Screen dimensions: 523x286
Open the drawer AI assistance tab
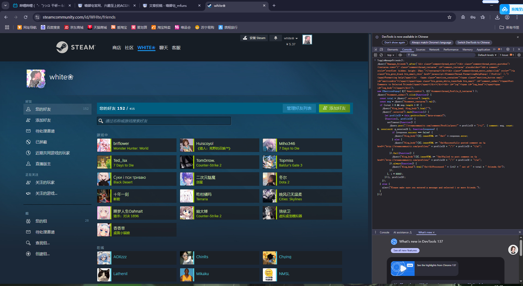402,233
